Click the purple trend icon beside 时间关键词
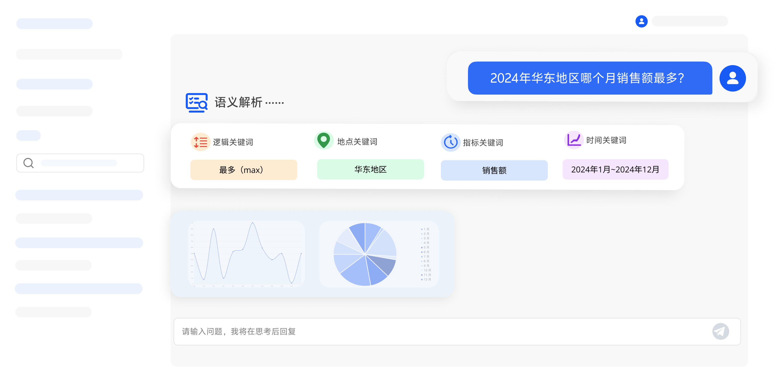This screenshot has height=367, width=774. pyautogui.click(x=574, y=140)
